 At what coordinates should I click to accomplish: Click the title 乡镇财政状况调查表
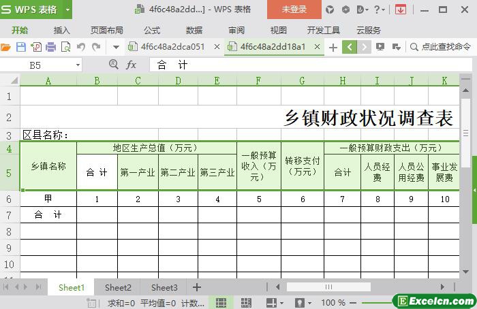pos(369,118)
